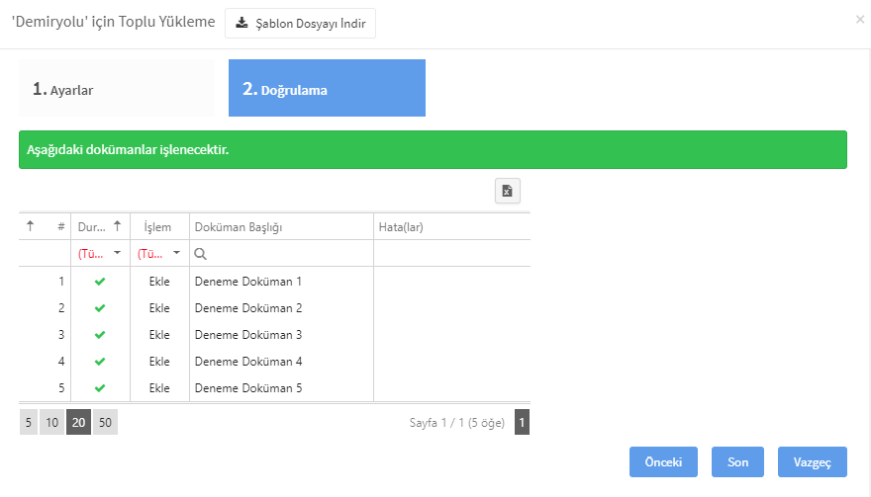
Task: Select the 2. Doğrulama step tab
Action: (x=328, y=88)
